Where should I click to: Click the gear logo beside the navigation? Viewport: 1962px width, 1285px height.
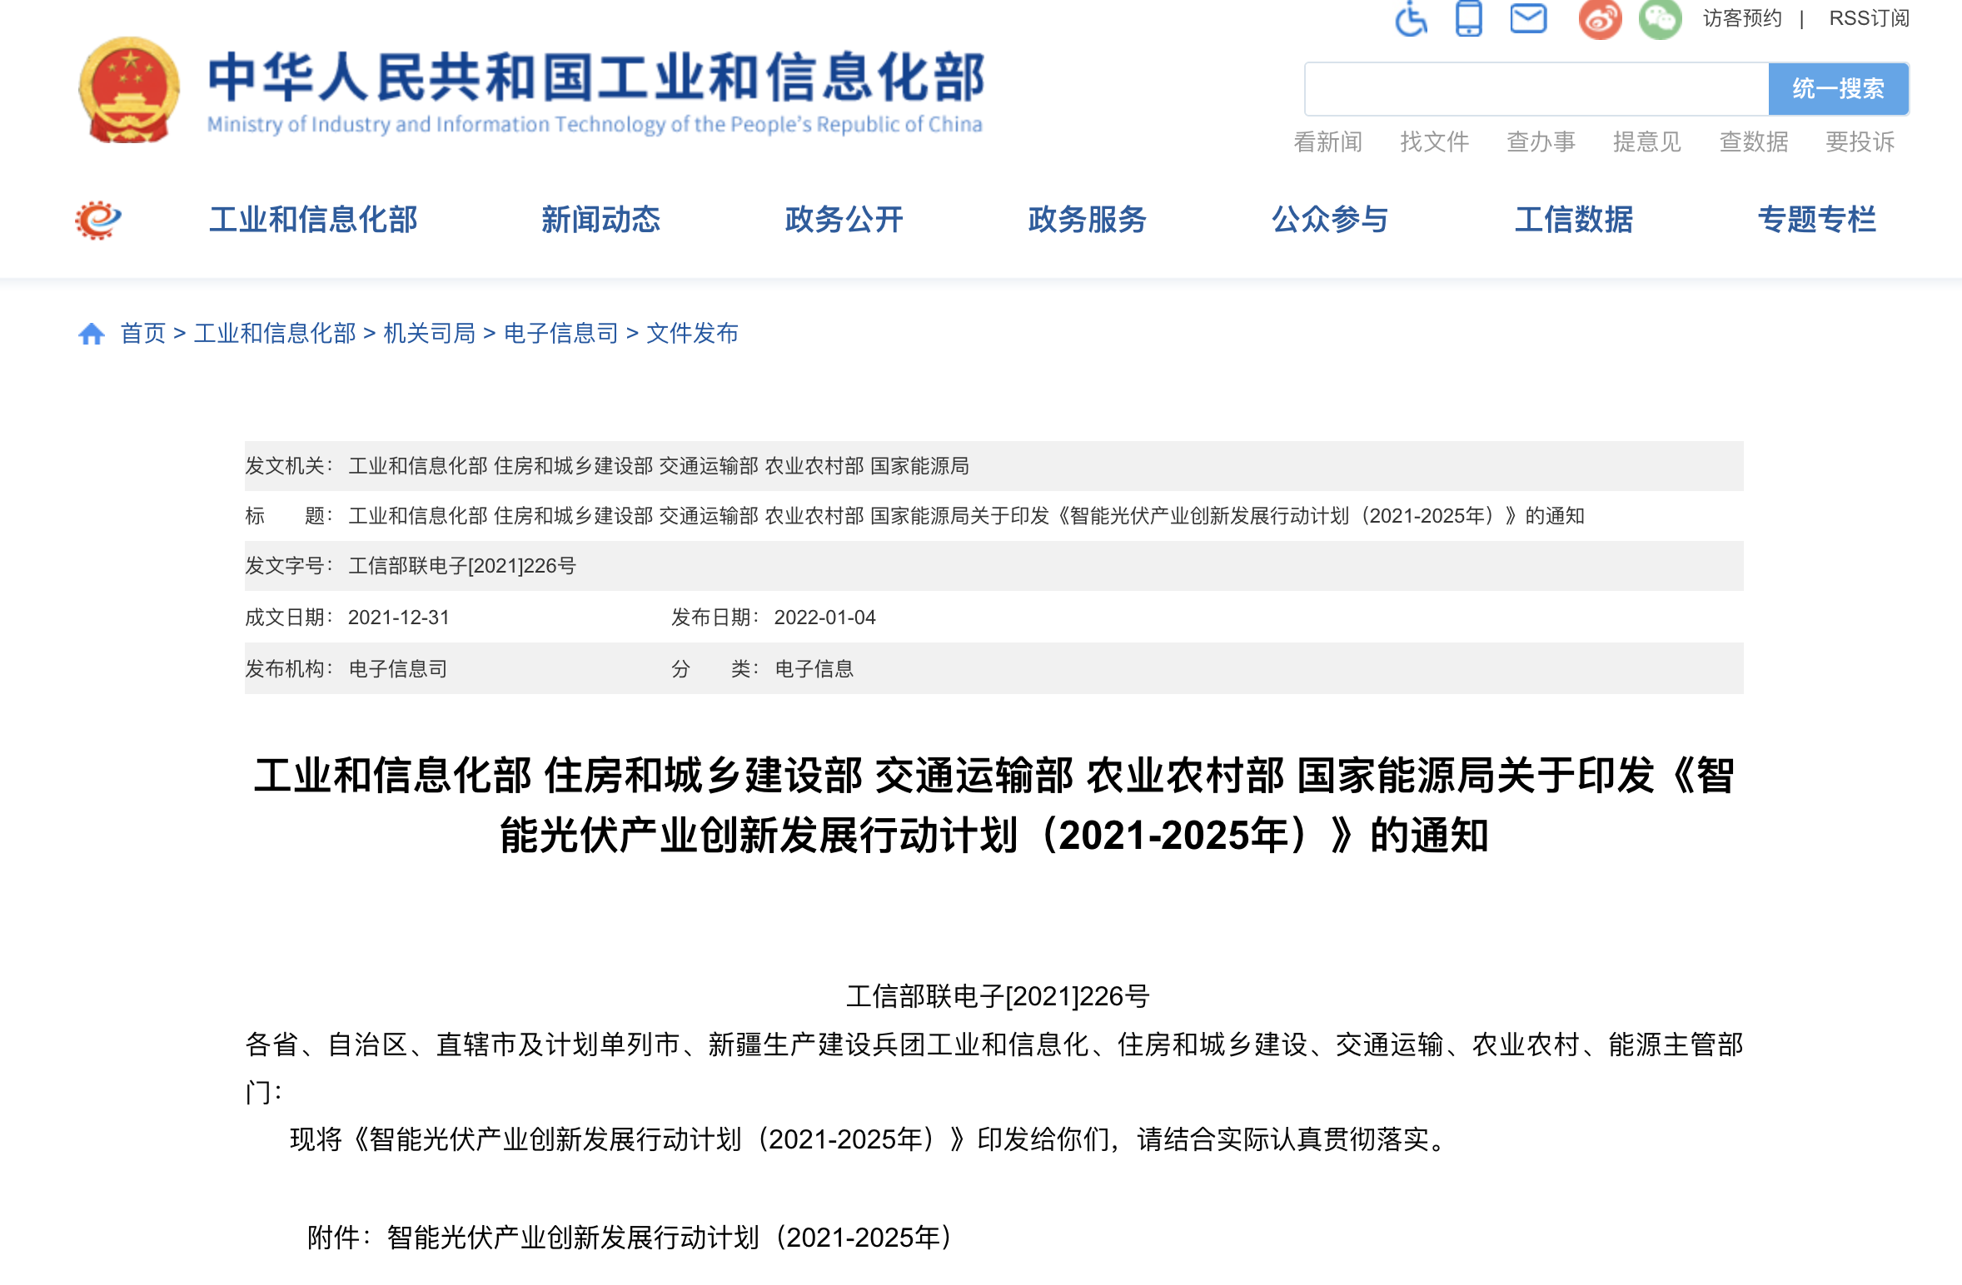click(98, 220)
